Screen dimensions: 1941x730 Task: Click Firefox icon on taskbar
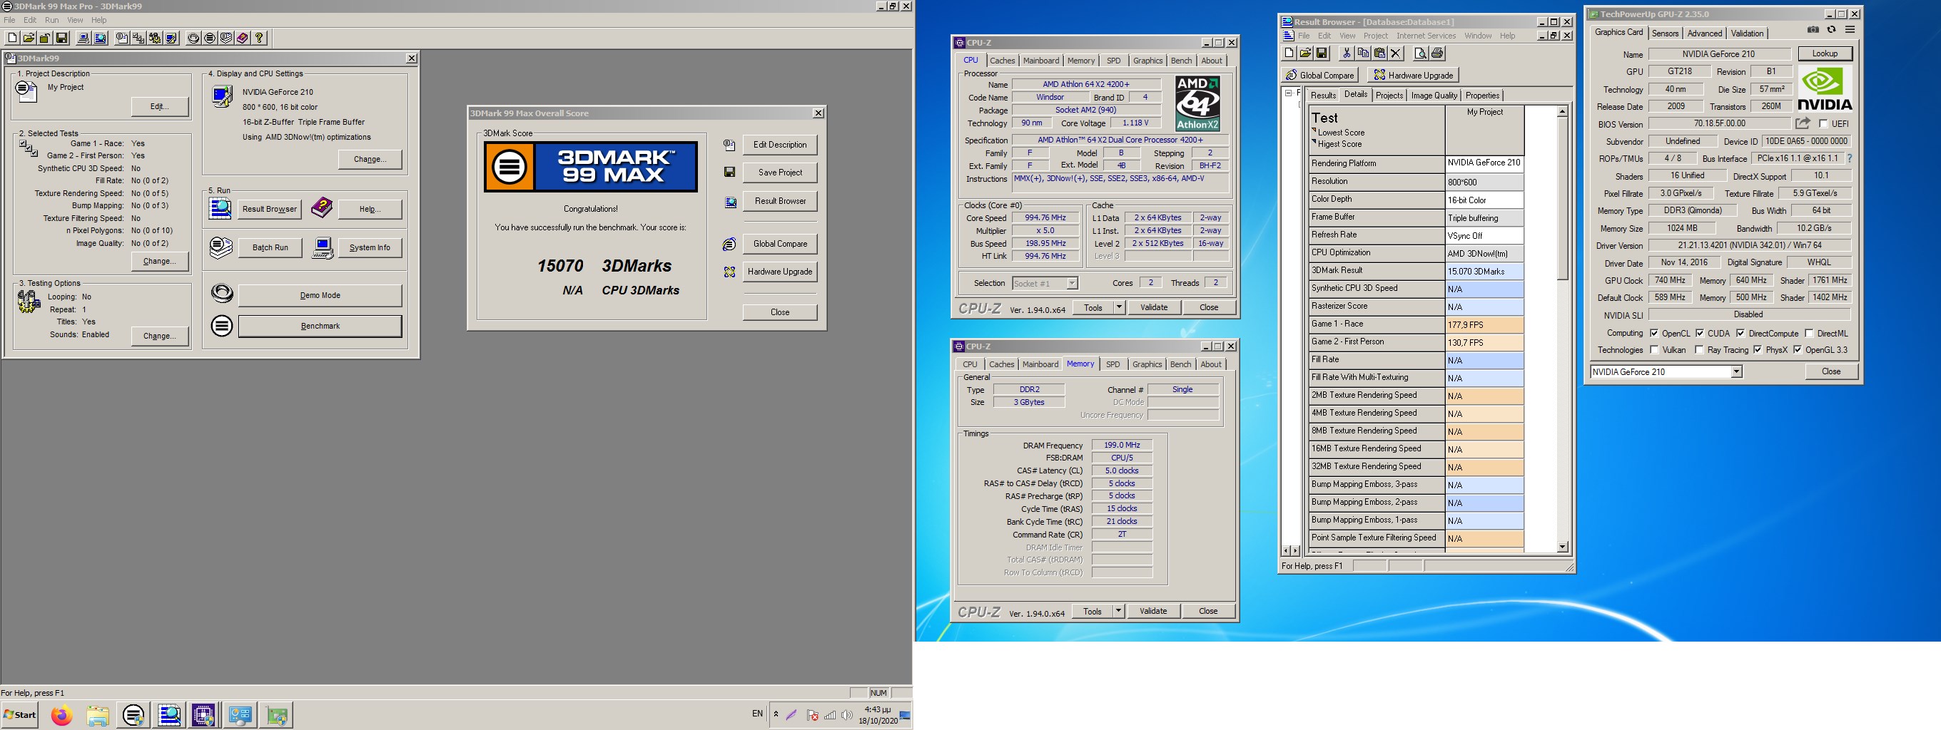click(62, 715)
